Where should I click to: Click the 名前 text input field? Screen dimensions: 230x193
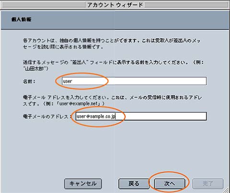134,81
